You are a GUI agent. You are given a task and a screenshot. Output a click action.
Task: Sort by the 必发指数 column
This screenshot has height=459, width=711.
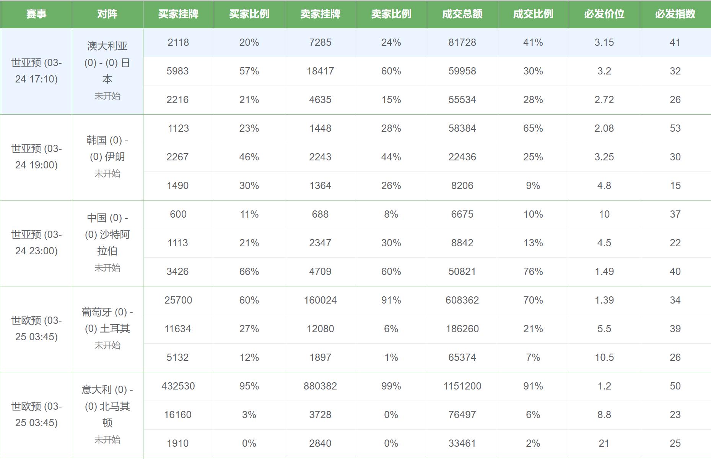tap(676, 15)
